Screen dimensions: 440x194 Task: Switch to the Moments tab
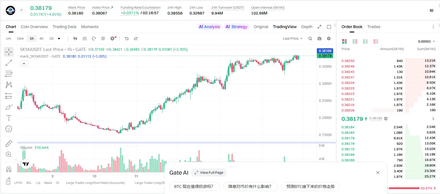(x=90, y=27)
